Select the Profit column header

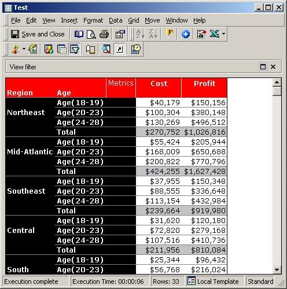(204, 88)
